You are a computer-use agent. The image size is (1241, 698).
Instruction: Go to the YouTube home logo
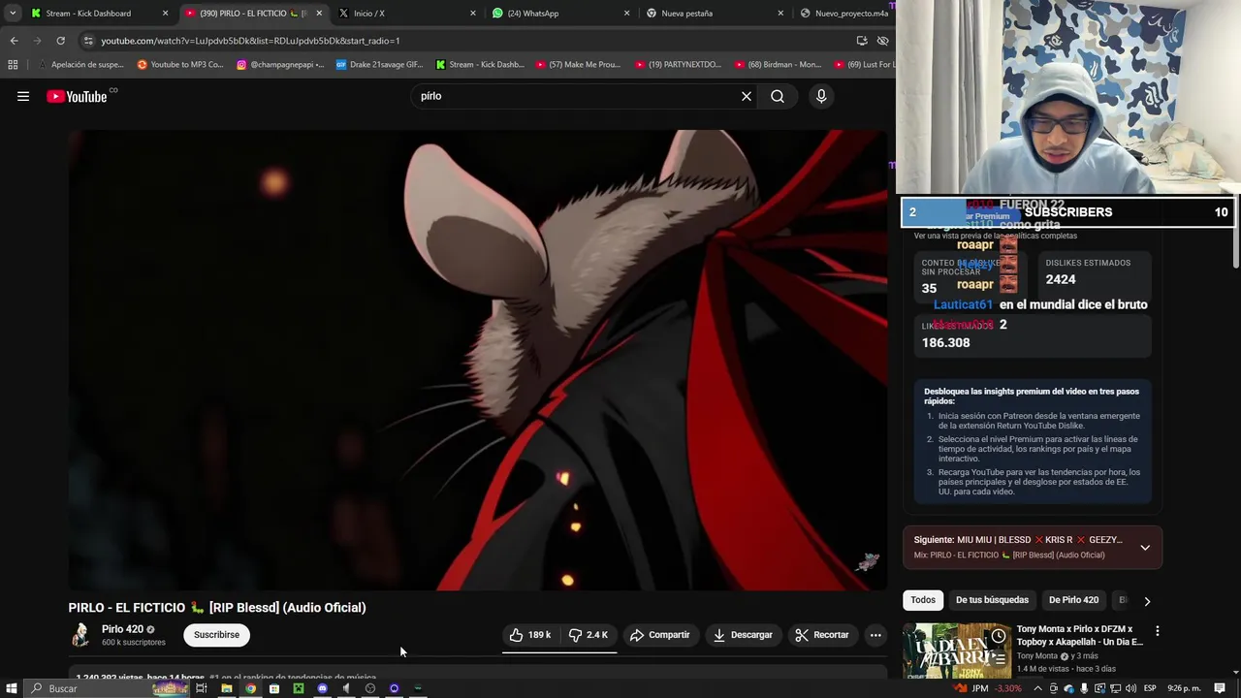point(77,96)
